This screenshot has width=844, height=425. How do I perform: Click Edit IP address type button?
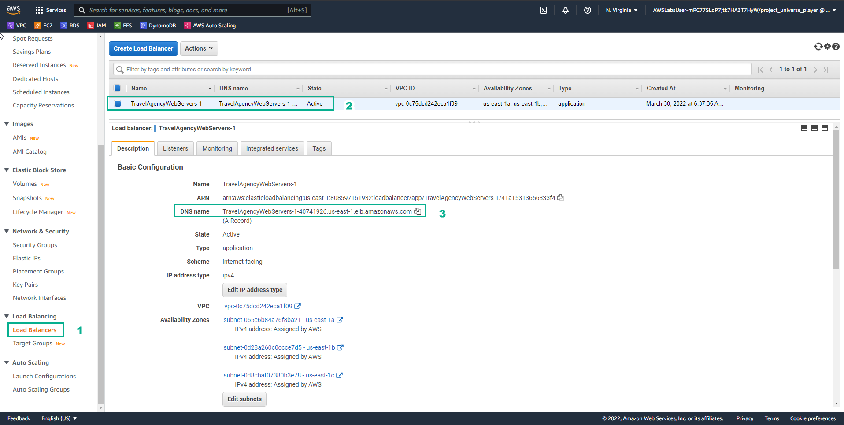click(255, 290)
